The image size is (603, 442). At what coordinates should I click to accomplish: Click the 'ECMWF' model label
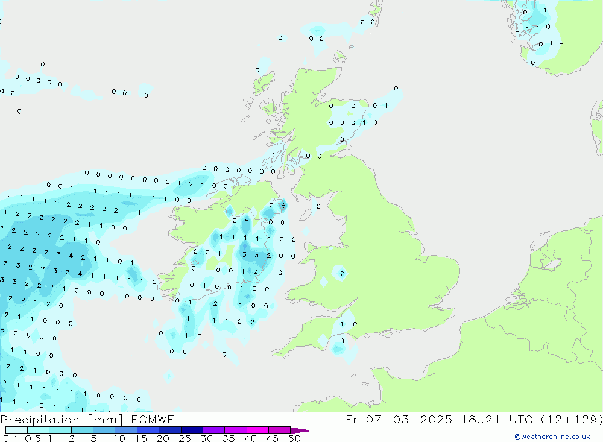pyautogui.click(x=153, y=420)
